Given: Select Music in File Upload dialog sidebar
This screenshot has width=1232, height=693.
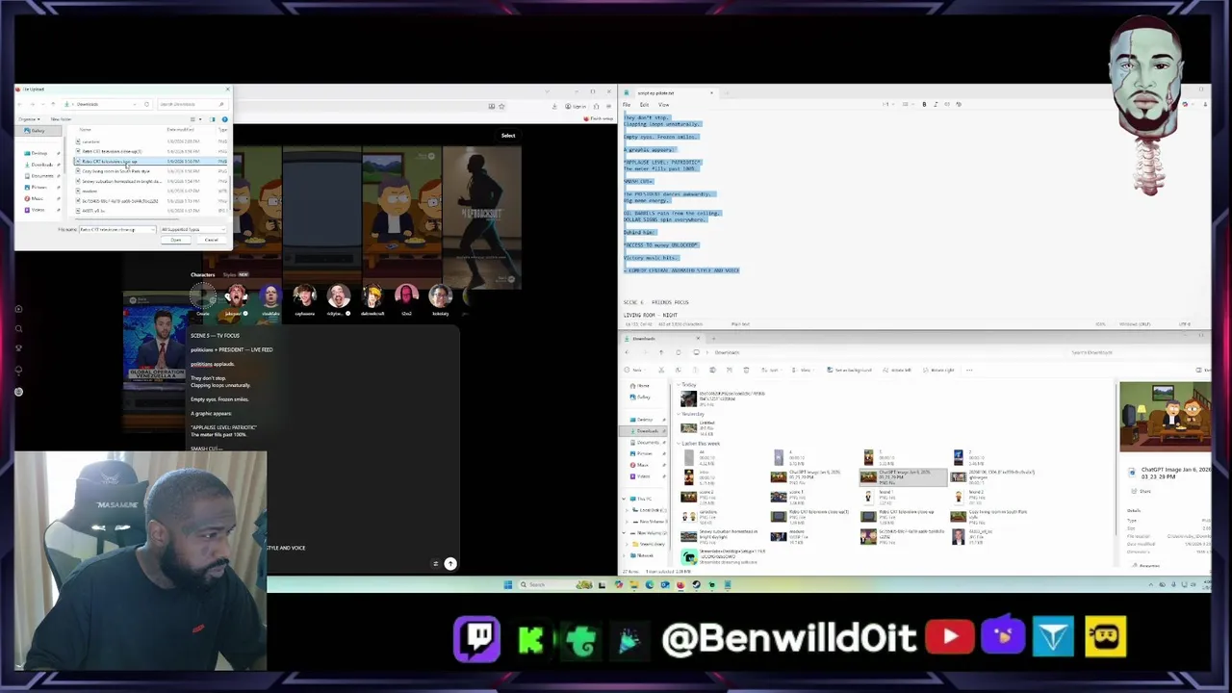Looking at the screenshot, I should (37, 198).
